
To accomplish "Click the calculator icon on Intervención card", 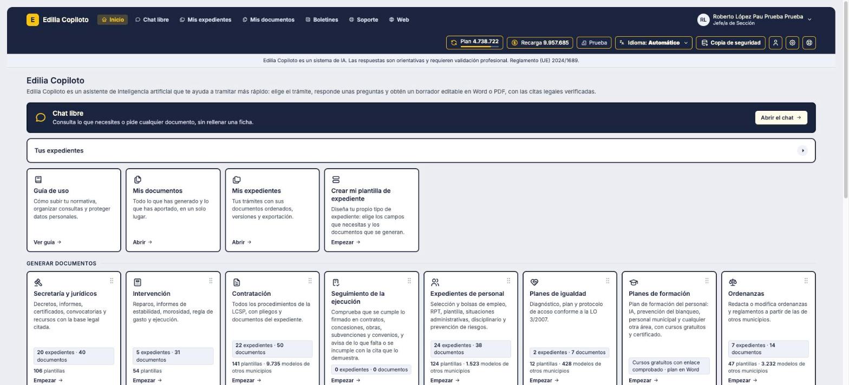I will tap(137, 282).
